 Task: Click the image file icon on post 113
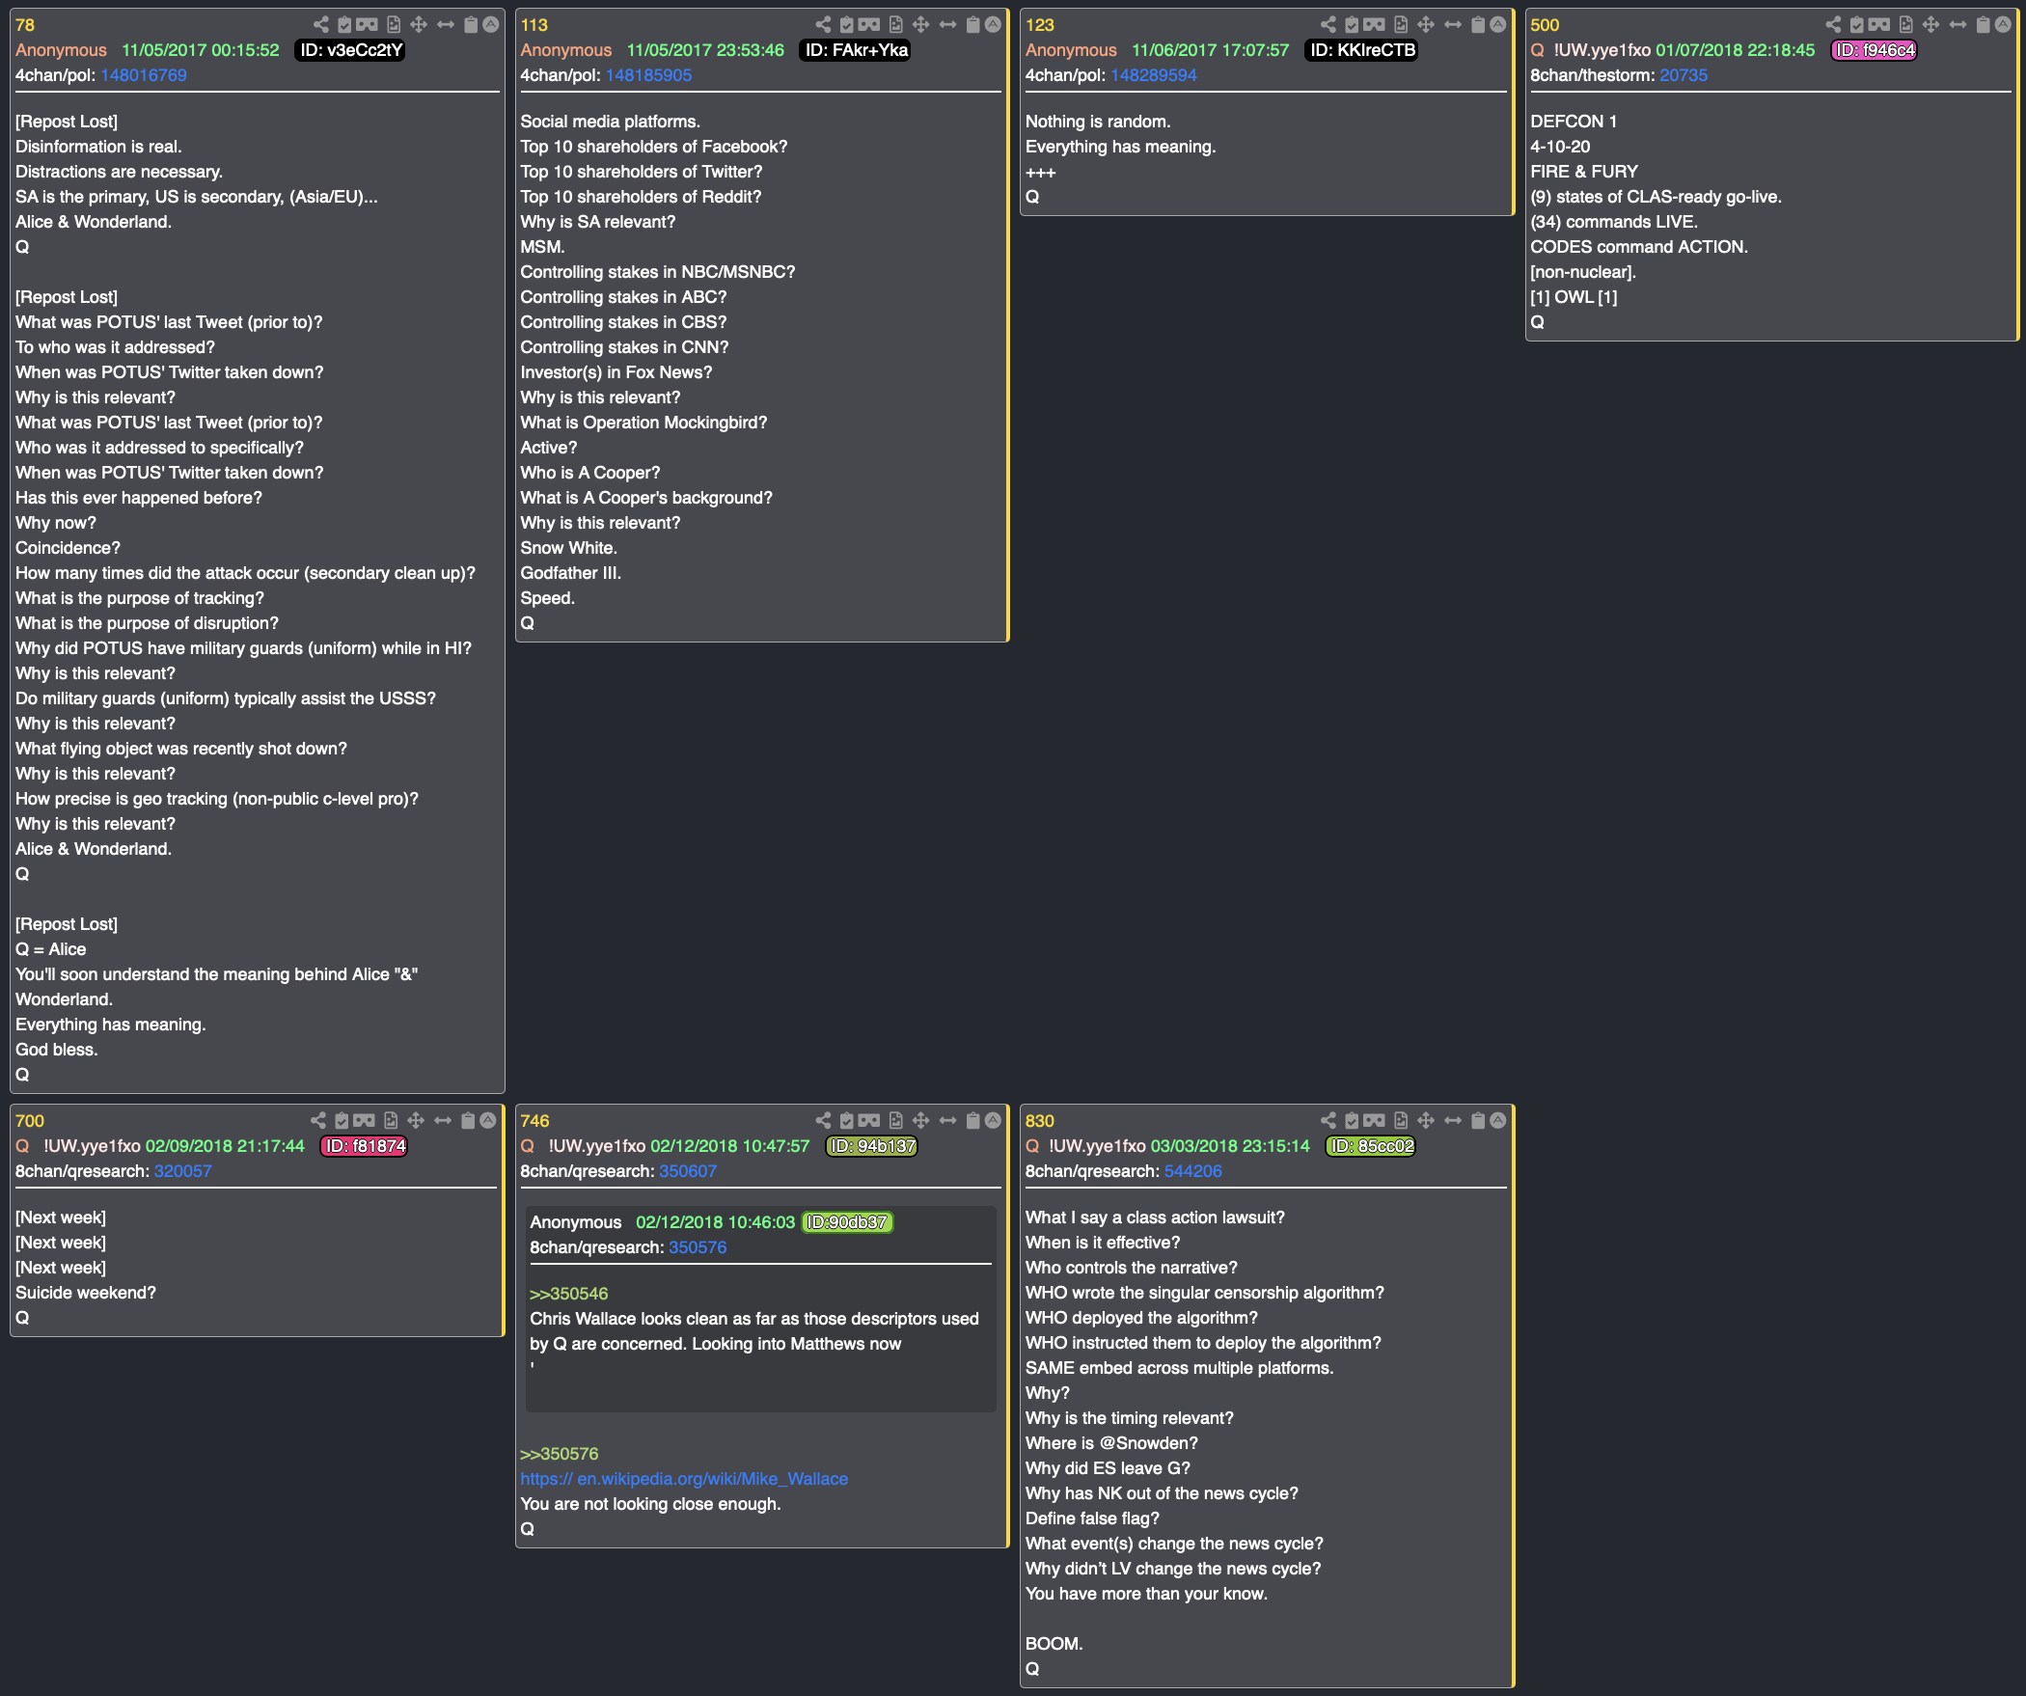895,24
